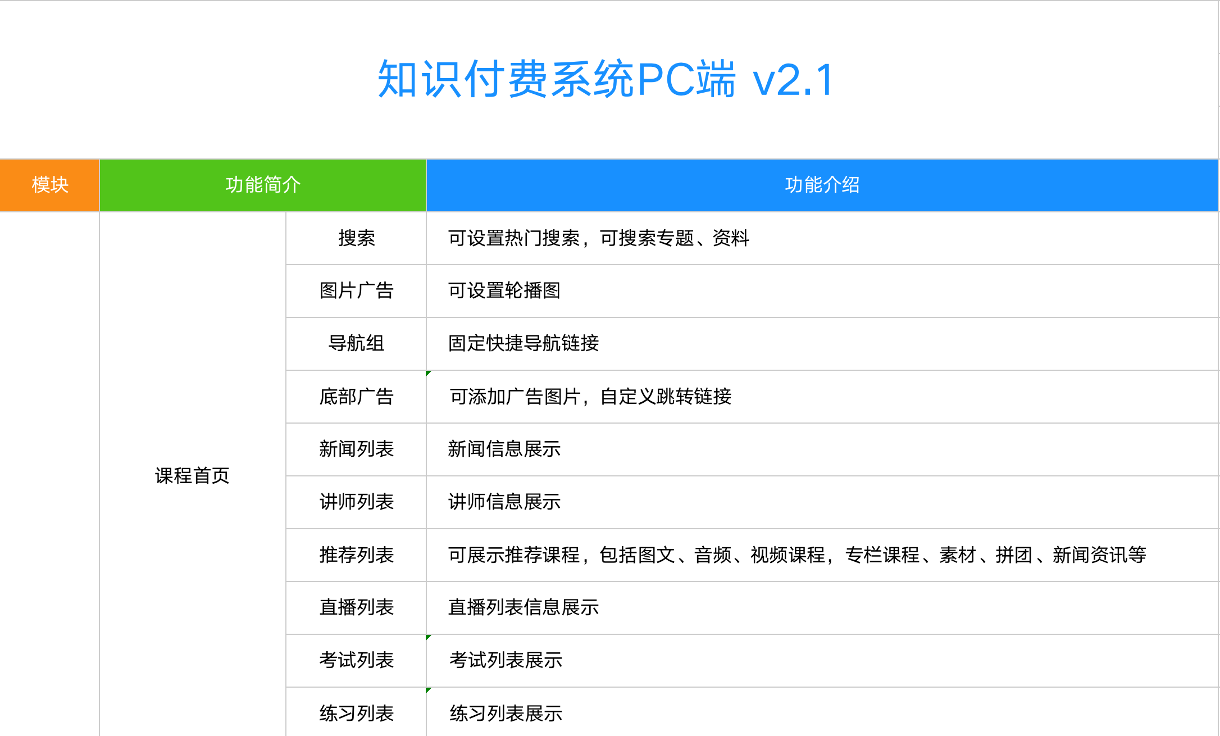Click the description 可设置热门搜索，可搜索专题、资料

pyautogui.click(x=598, y=238)
